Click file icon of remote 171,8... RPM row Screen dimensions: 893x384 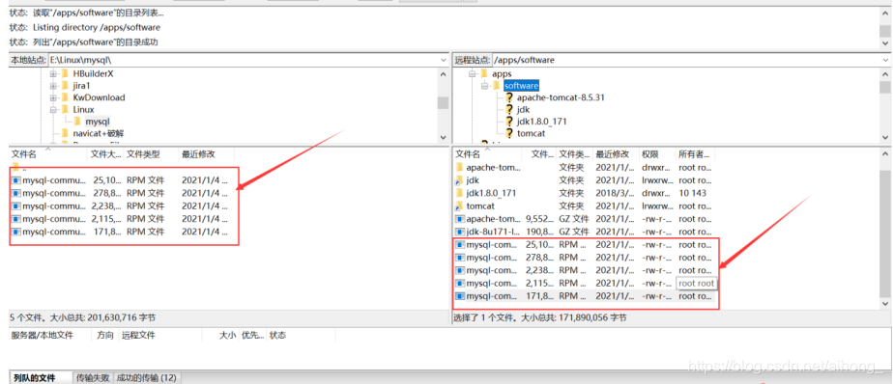click(460, 296)
